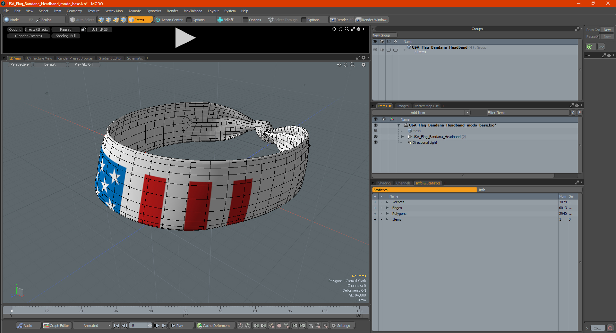The image size is (616, 333).
Task: Click the Falloff tool icon
Action: click(x=220, y=20)
